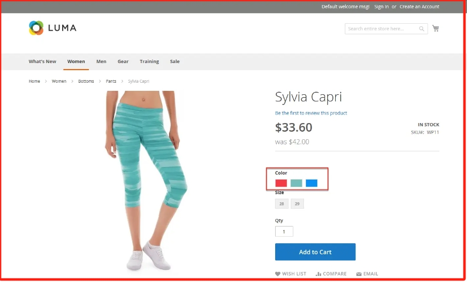Click the Pants breadcrumb link
Screen dimensions: 467x282
111,81
